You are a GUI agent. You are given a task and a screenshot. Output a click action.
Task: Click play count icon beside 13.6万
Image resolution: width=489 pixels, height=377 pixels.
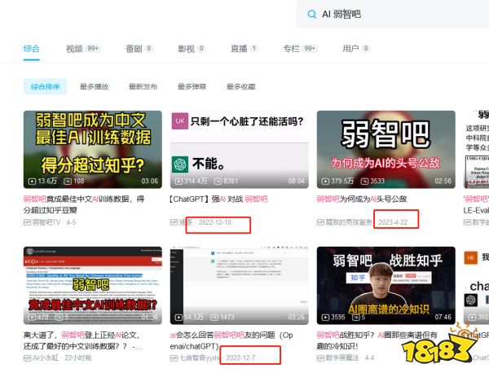(32, 182)
